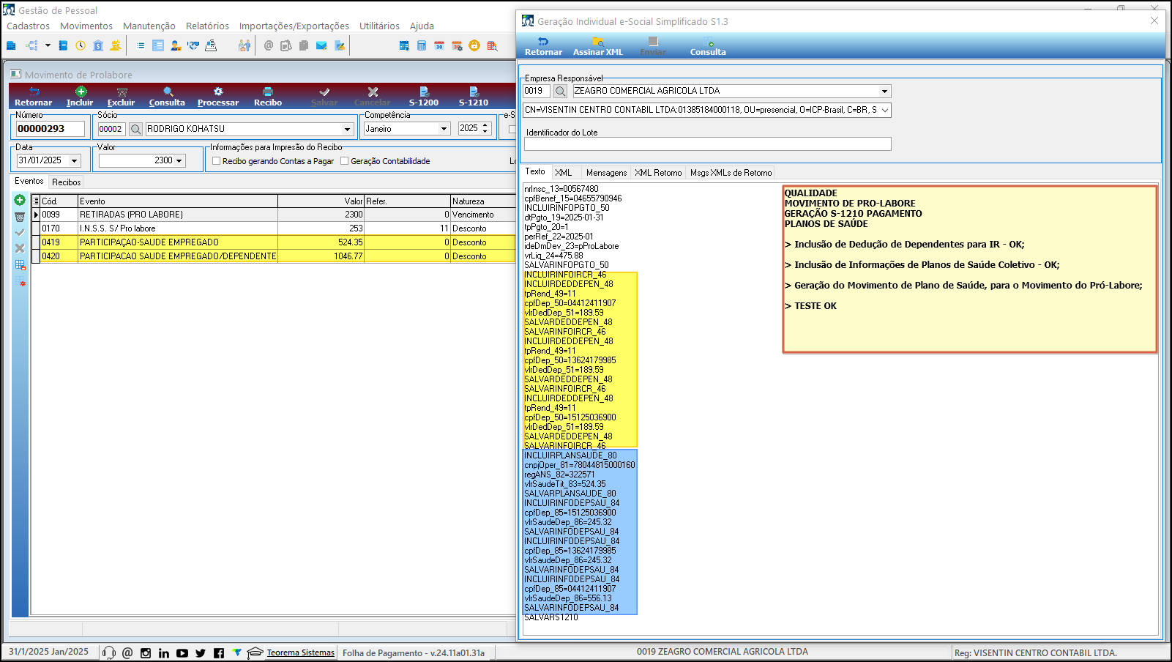The image size is (1172, 662).
Task: Click Retornar in Movimento de Prolabore toolbar
Action: (33, 97)
